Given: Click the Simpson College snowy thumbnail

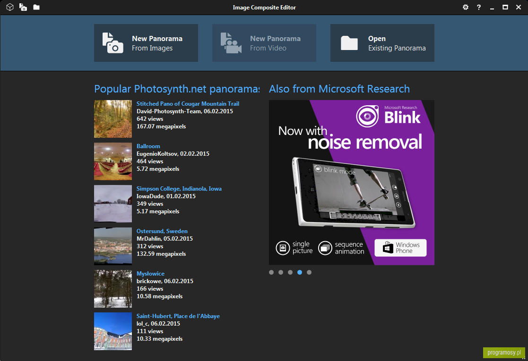Looking at the screenshot, I should (x=113, y=204).
